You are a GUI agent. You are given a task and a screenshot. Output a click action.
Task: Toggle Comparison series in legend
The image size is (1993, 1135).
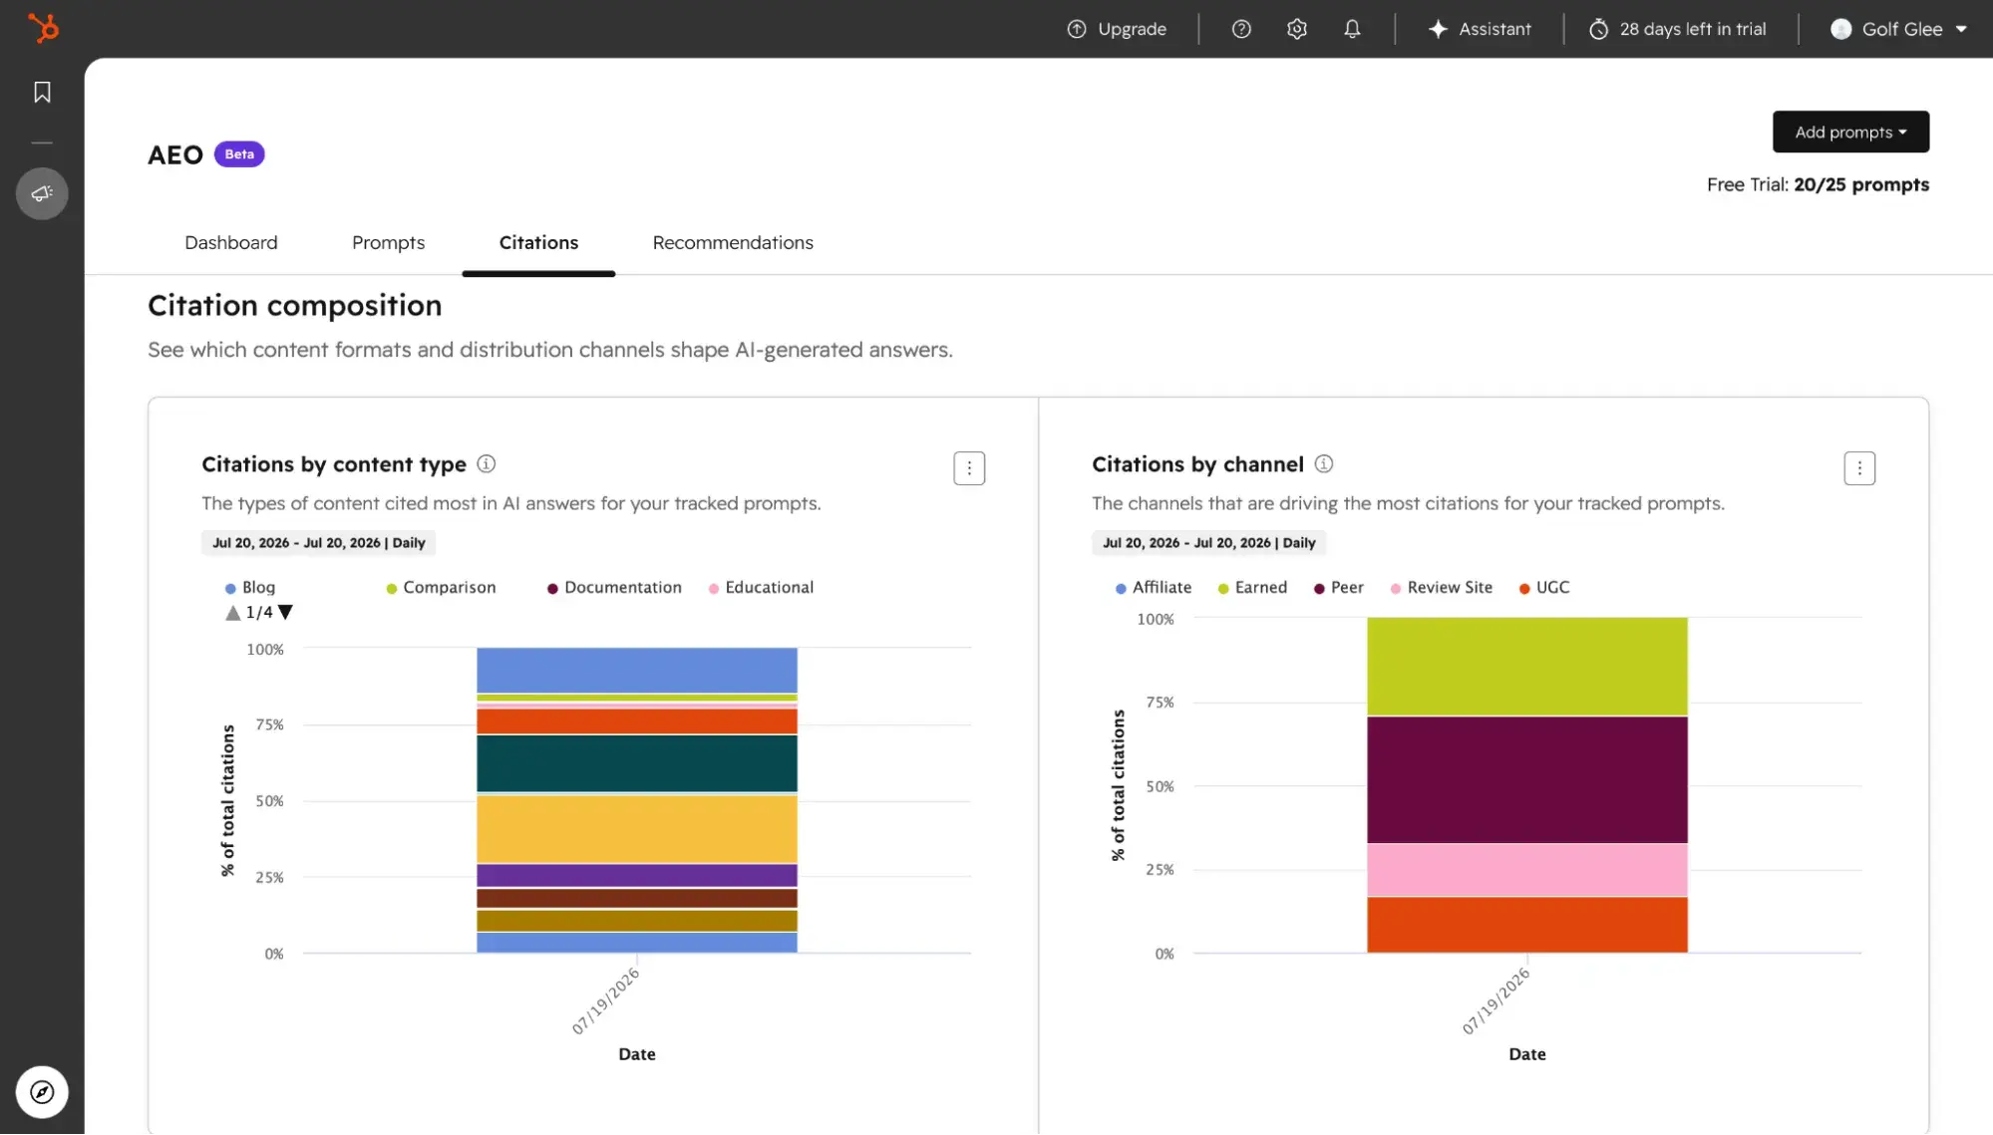[441, 588]
